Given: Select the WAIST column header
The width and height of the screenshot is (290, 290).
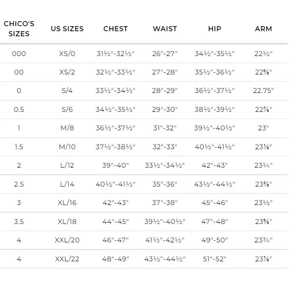Looking at the screenshot, I should tap(165, 29).
